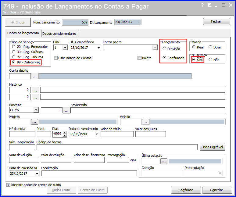
Task: Choose Real currency
Action: point(194,47)
